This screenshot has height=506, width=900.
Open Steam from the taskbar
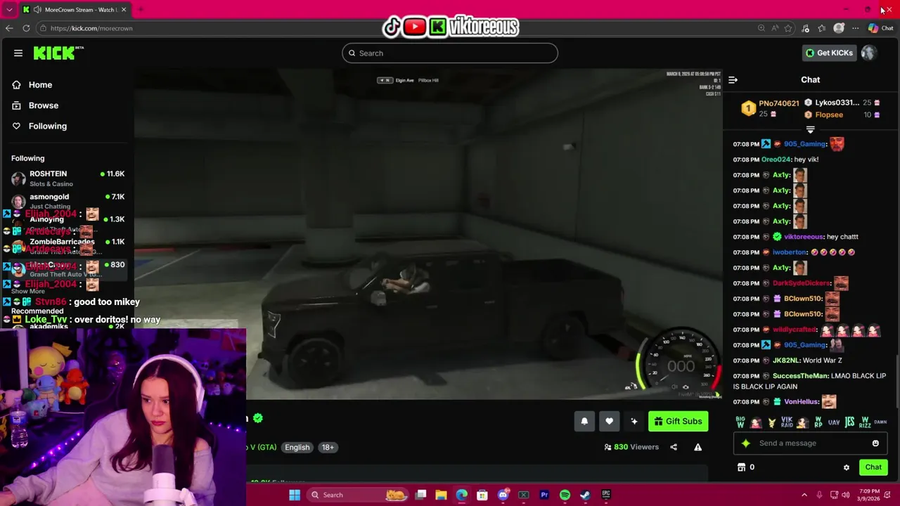tap(585, 495)
